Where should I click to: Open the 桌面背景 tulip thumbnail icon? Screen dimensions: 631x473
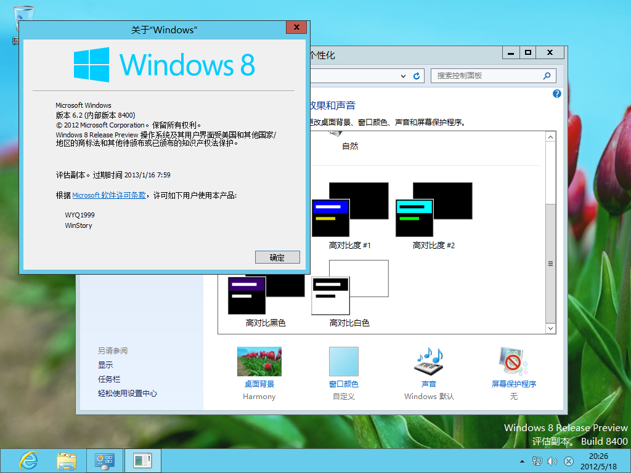click(x=259, y=362)
